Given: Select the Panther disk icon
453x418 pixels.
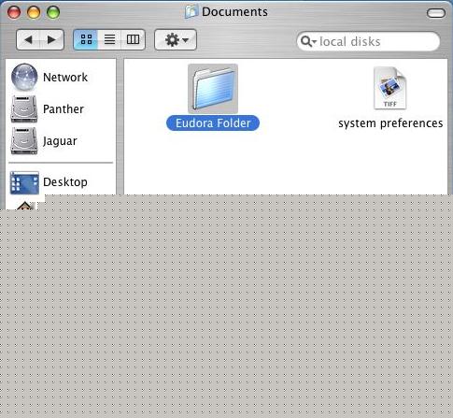Looking at the screenshot, I should click(24, 108).
